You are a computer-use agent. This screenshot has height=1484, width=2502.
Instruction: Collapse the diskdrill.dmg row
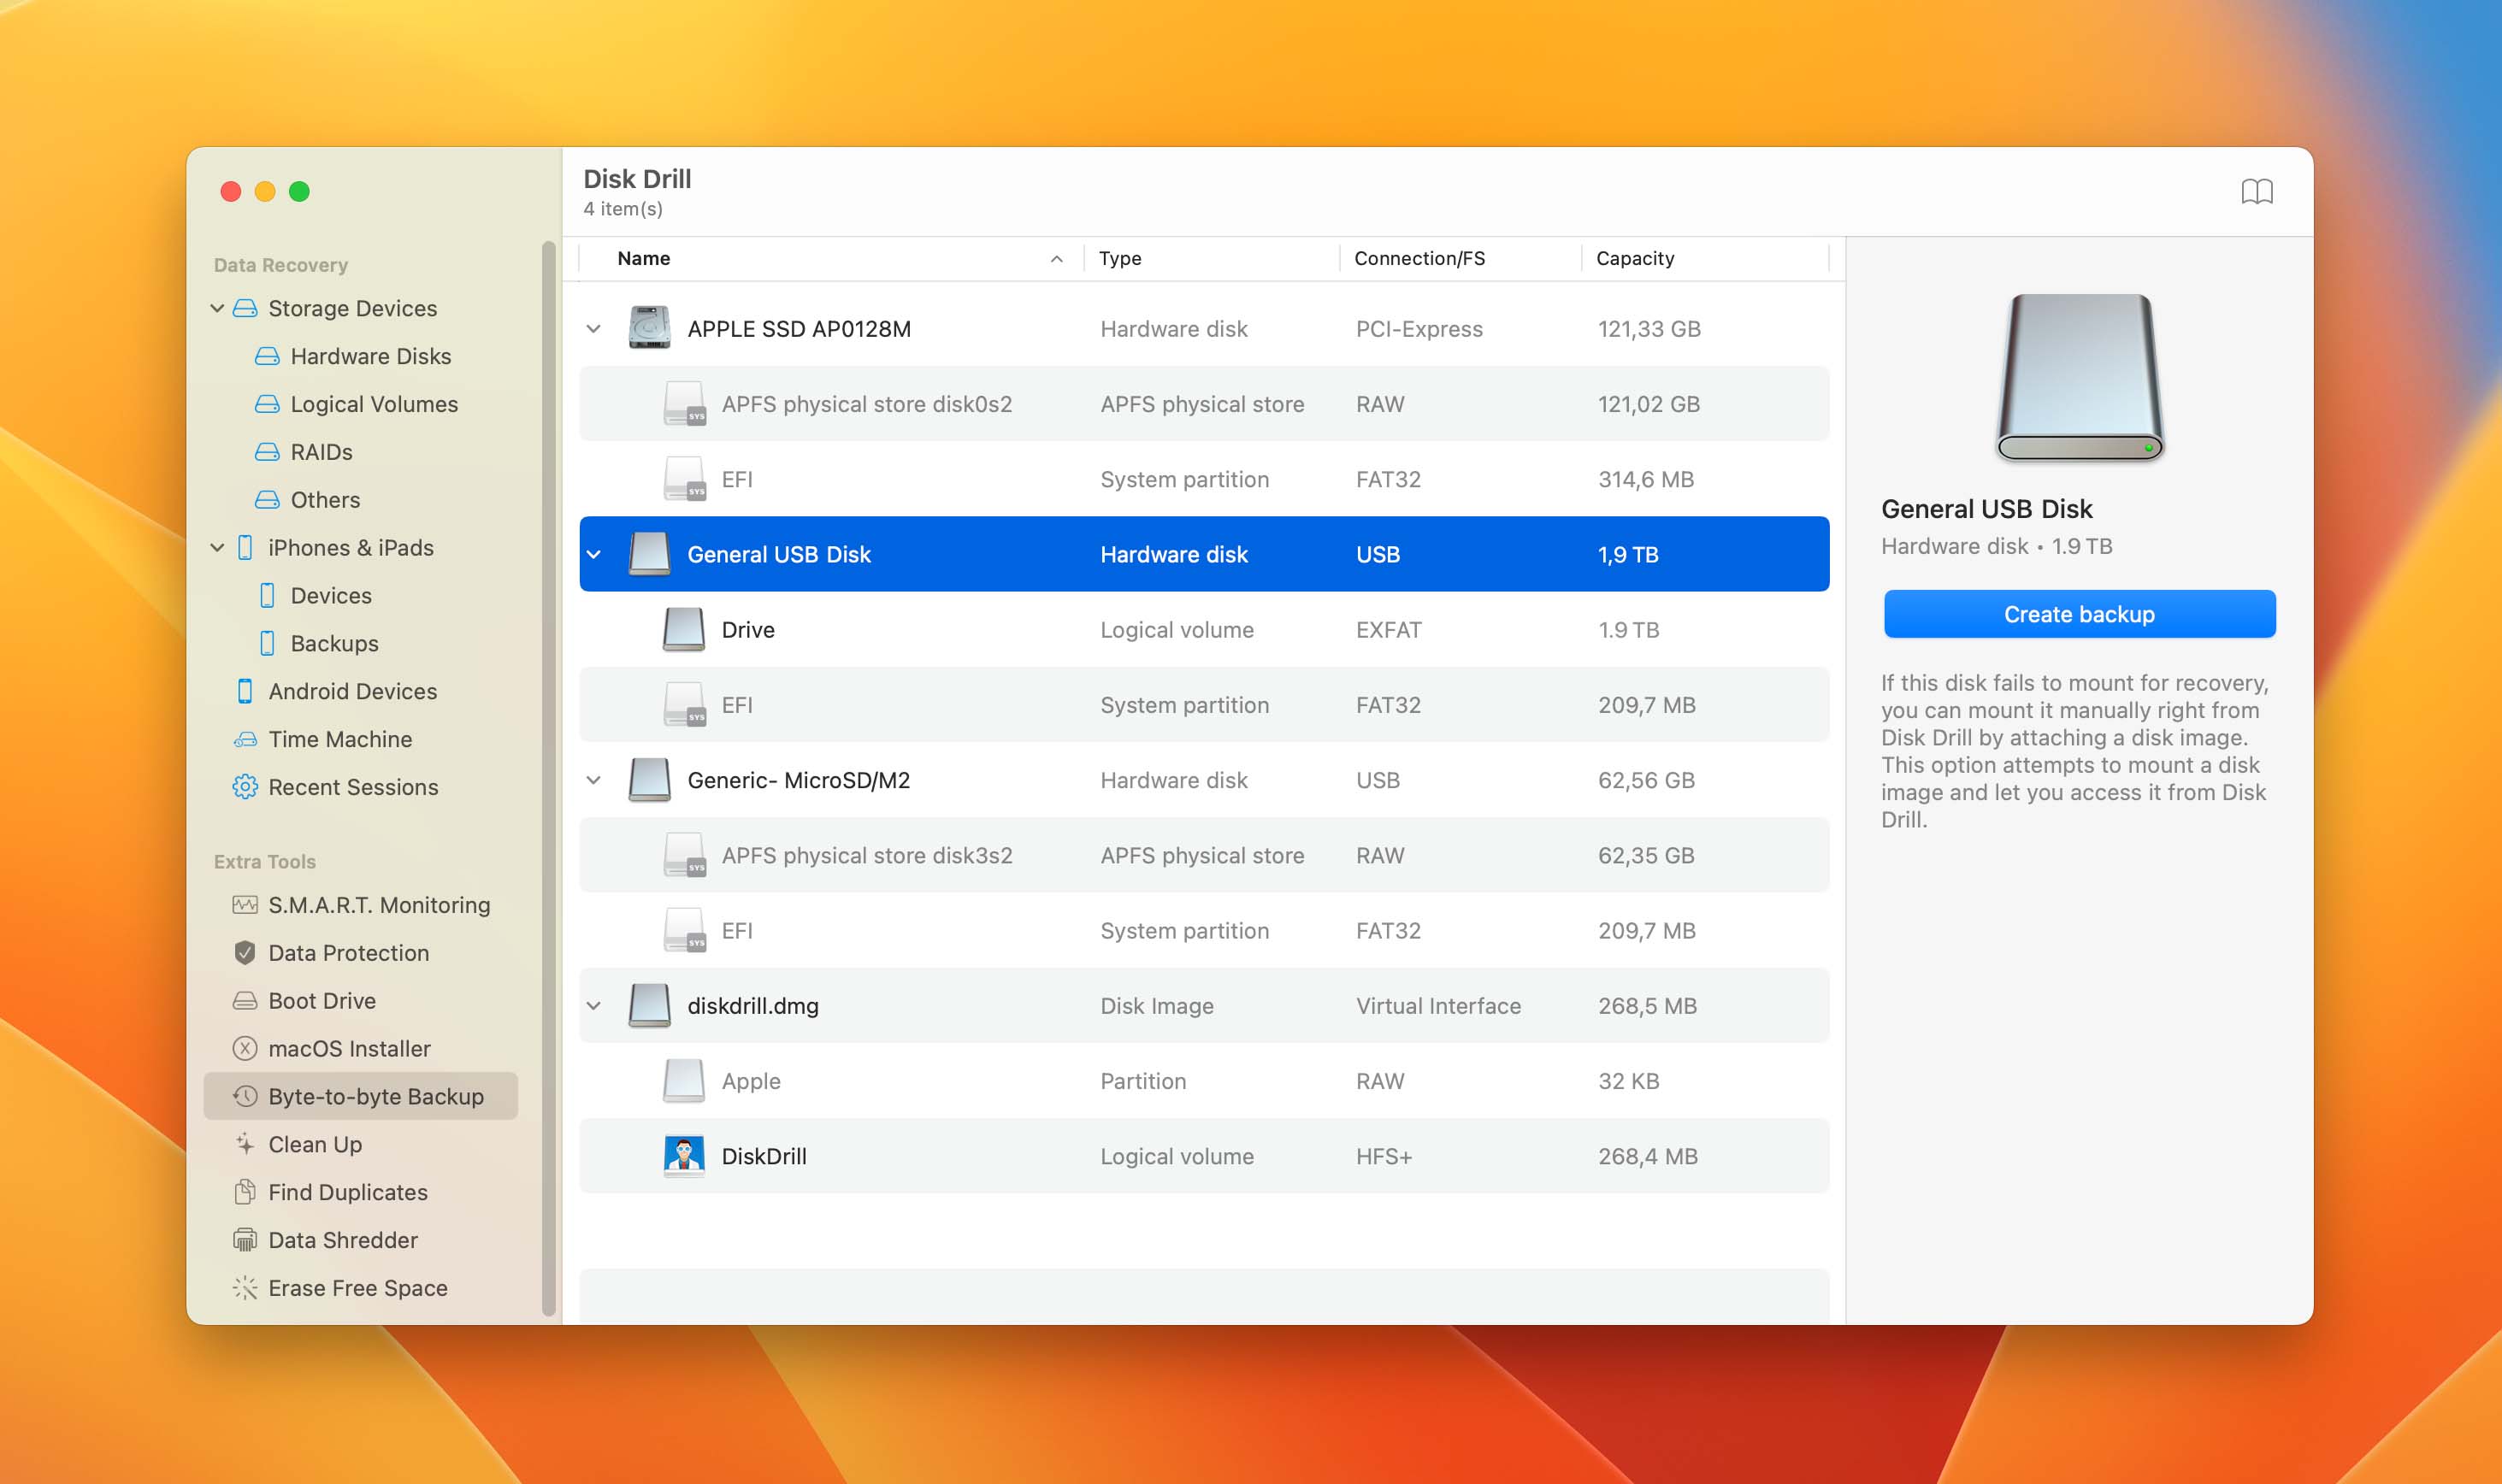point(594,1006)
